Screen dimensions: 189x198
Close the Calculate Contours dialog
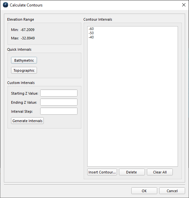(184, 5)
